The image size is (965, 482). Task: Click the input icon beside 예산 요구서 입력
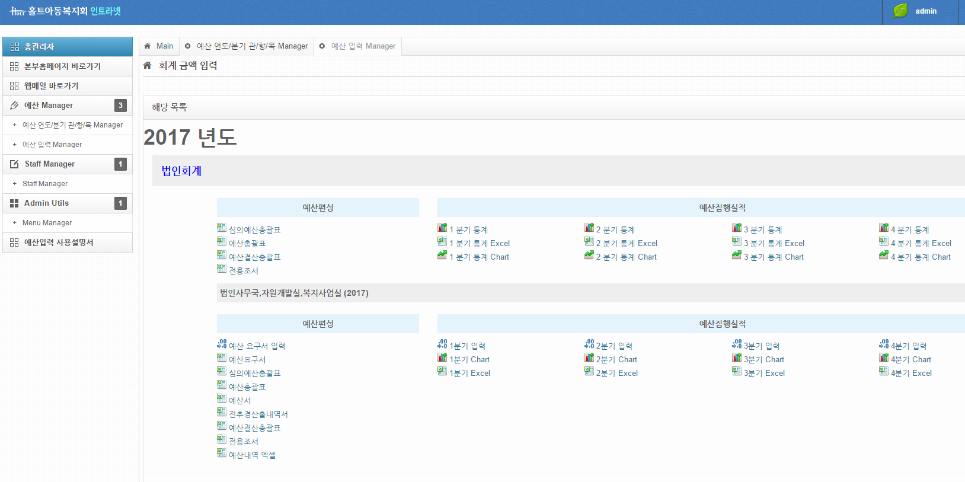(222, 344)
